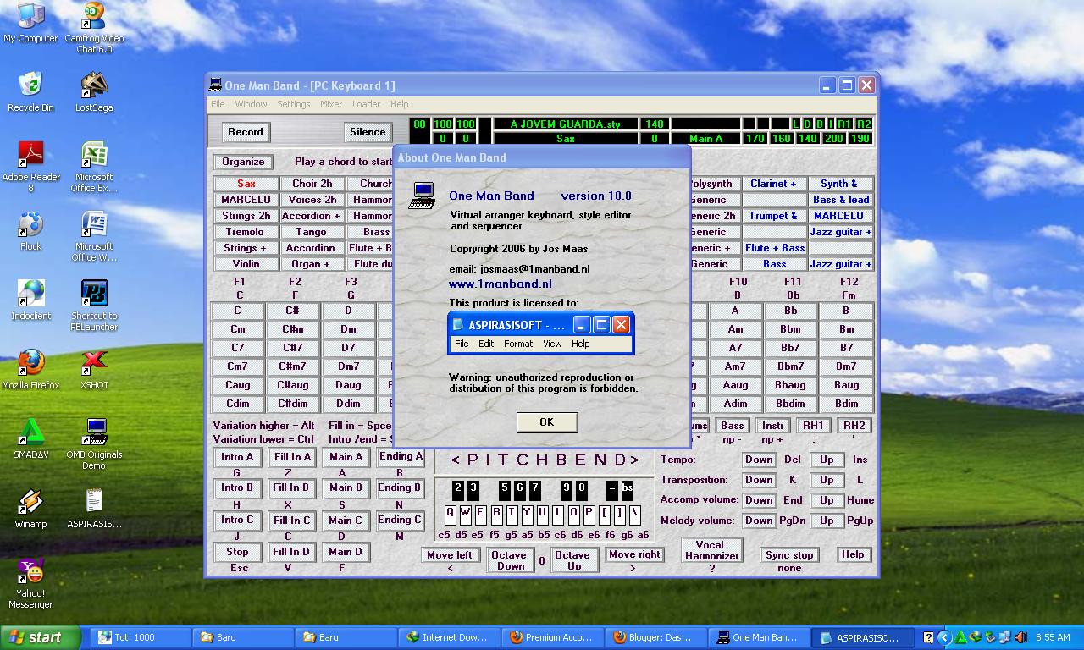Switch to the Main C pattern

click(346, 521)
